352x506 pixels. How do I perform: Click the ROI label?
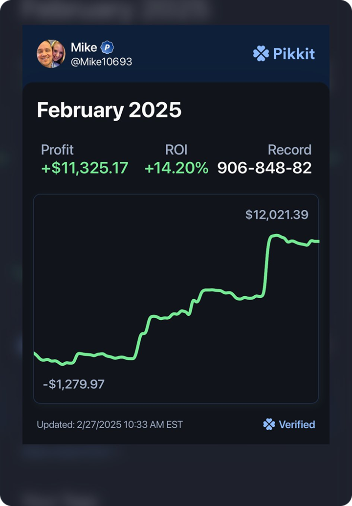(176, 150)
